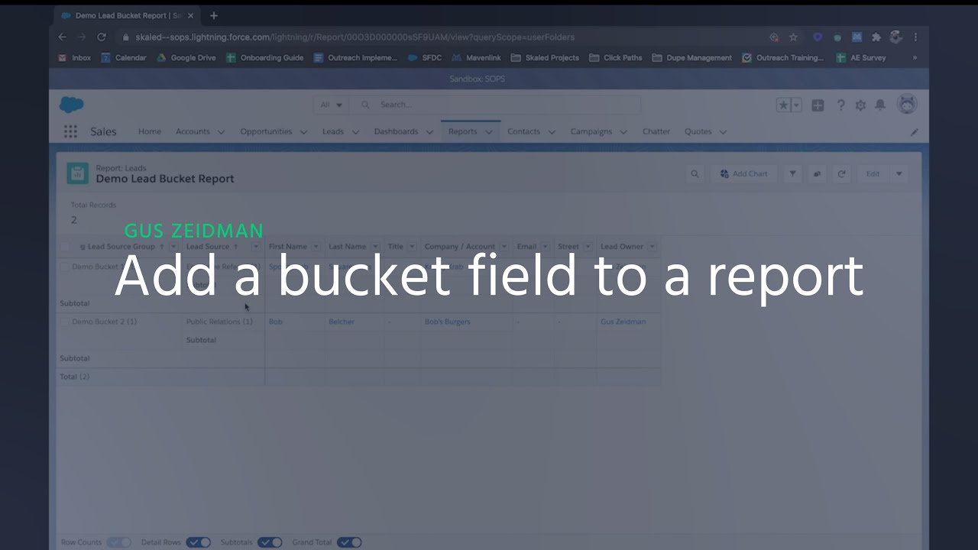Image resolution: width=978 pixels, height=550 pixels.
Task: Open Chrome extensions puzzle icon
Action: point(876,37)
